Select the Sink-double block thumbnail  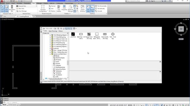tap(105, 36)
